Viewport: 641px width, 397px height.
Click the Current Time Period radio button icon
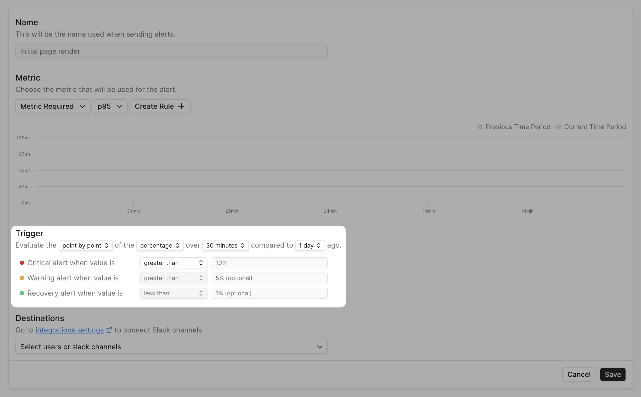559,126
